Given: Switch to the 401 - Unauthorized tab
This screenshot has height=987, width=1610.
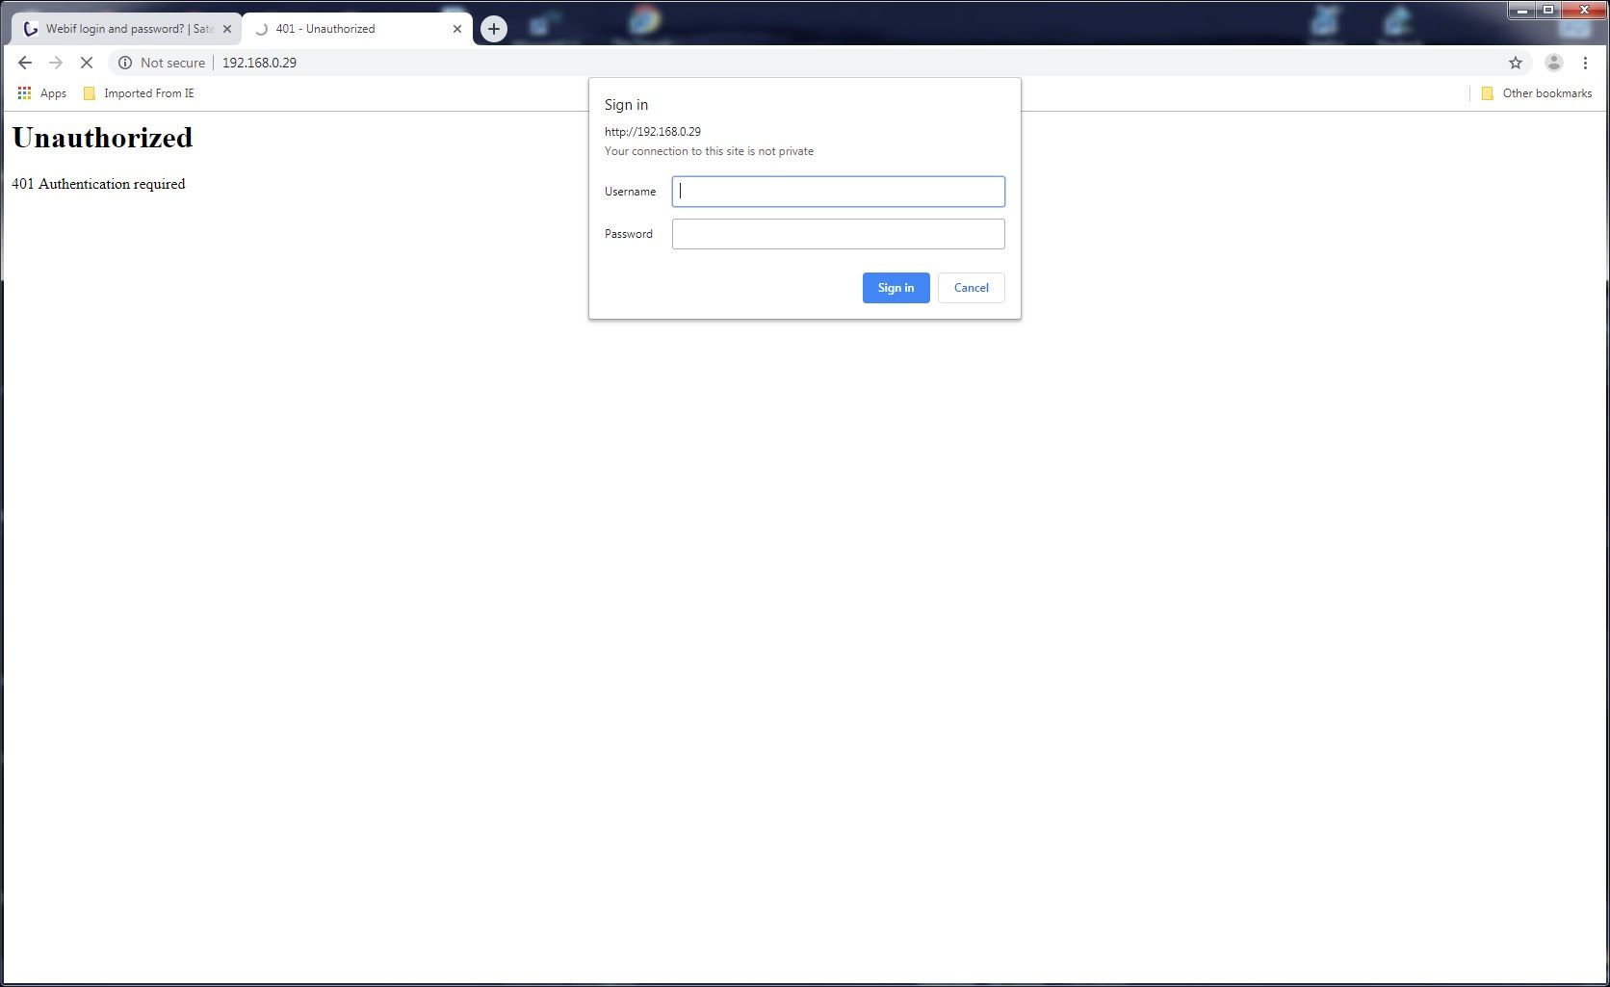Looking at the screenshot, I should tap(356, 29).
